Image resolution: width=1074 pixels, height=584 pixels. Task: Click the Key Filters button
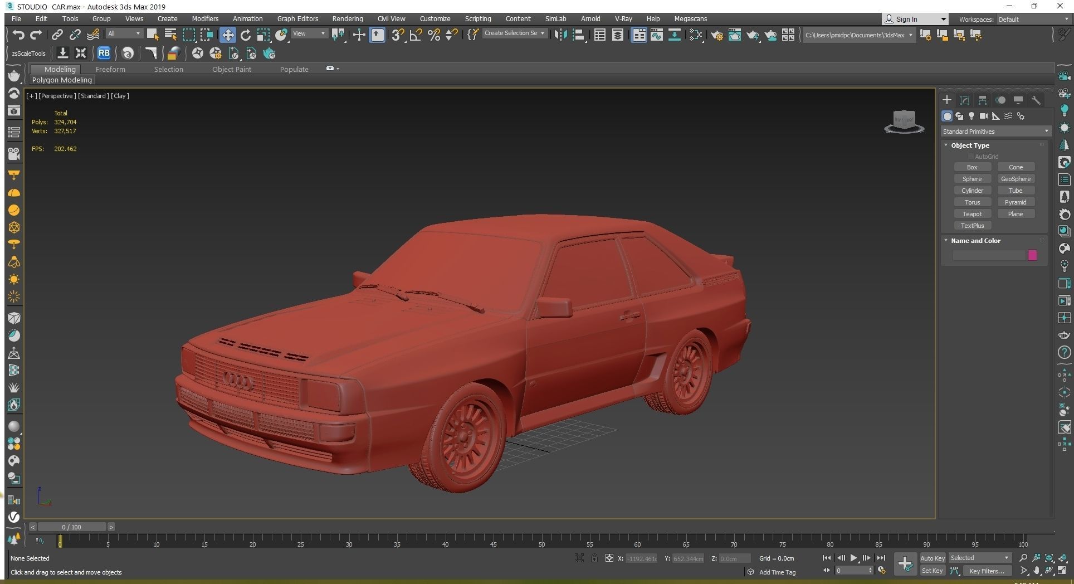pyautogui.click(x=987, y=571)
